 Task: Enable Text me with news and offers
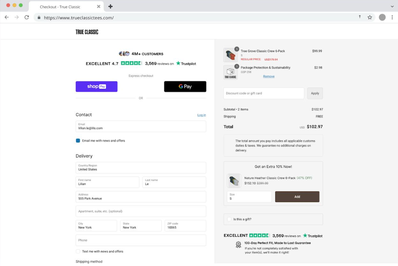pos(78,251)
